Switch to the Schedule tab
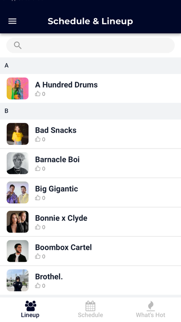 (x=90, y=309)
